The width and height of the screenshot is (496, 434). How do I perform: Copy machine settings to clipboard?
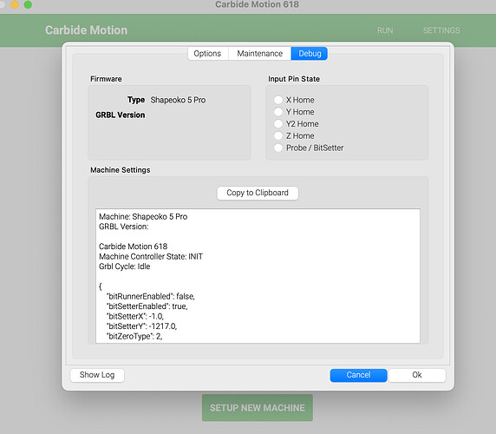click(258, 193)
